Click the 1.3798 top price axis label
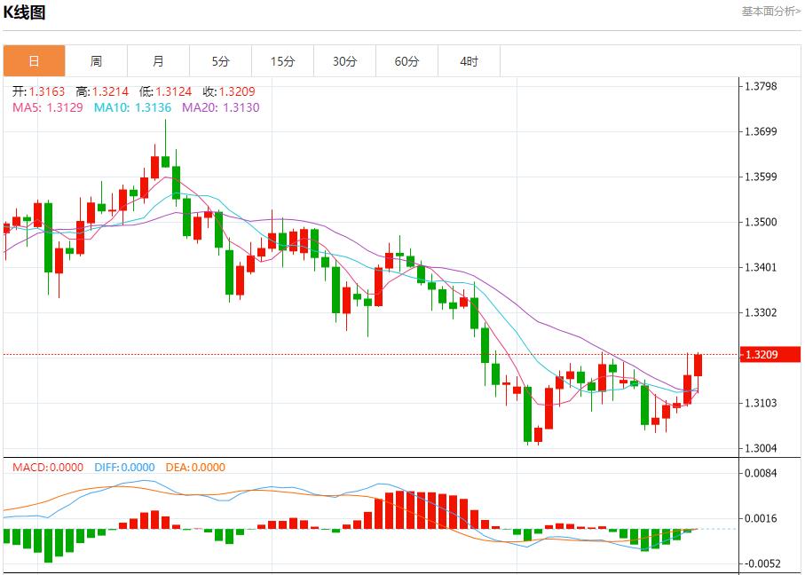This screenshot has height=575, width=805. click(x=764, y=86)
